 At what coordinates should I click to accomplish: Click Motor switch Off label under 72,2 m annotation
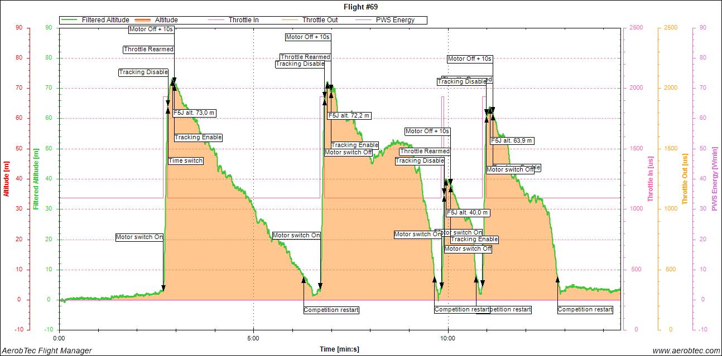click(348, 152)
